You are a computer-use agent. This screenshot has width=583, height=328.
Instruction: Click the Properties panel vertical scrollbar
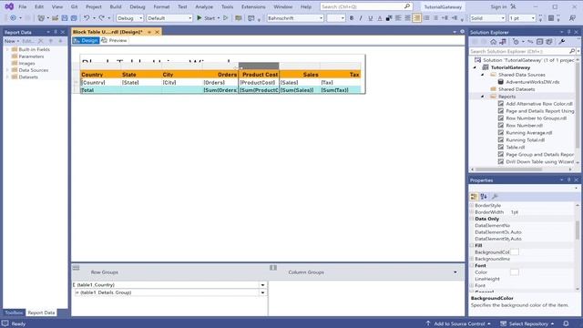point(577,246)
